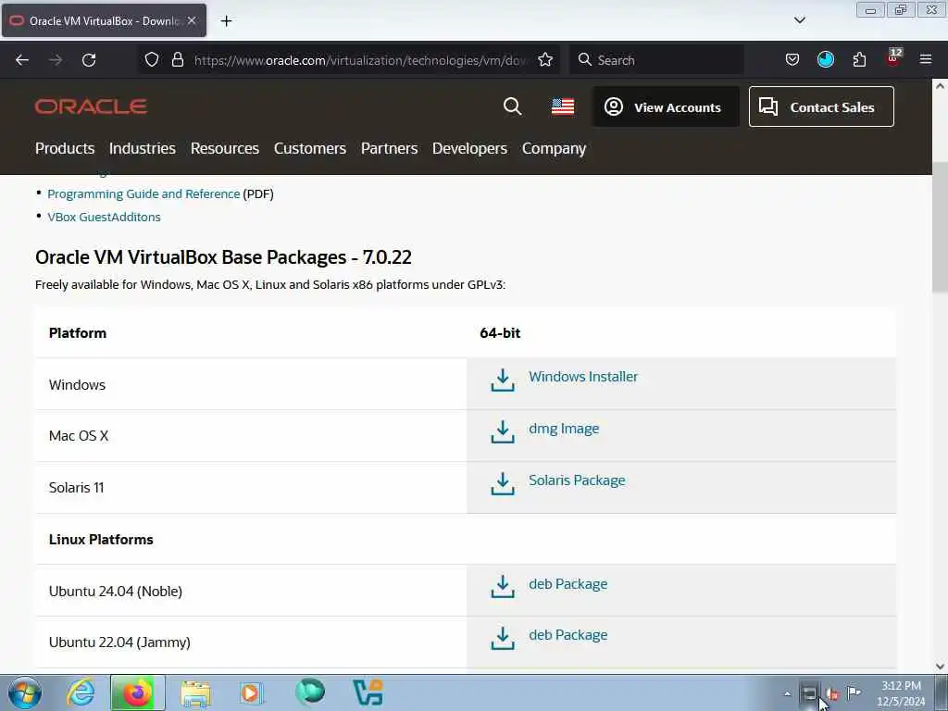Click download icon for Ubuntu 22.04 row

[x=503, y=639]
